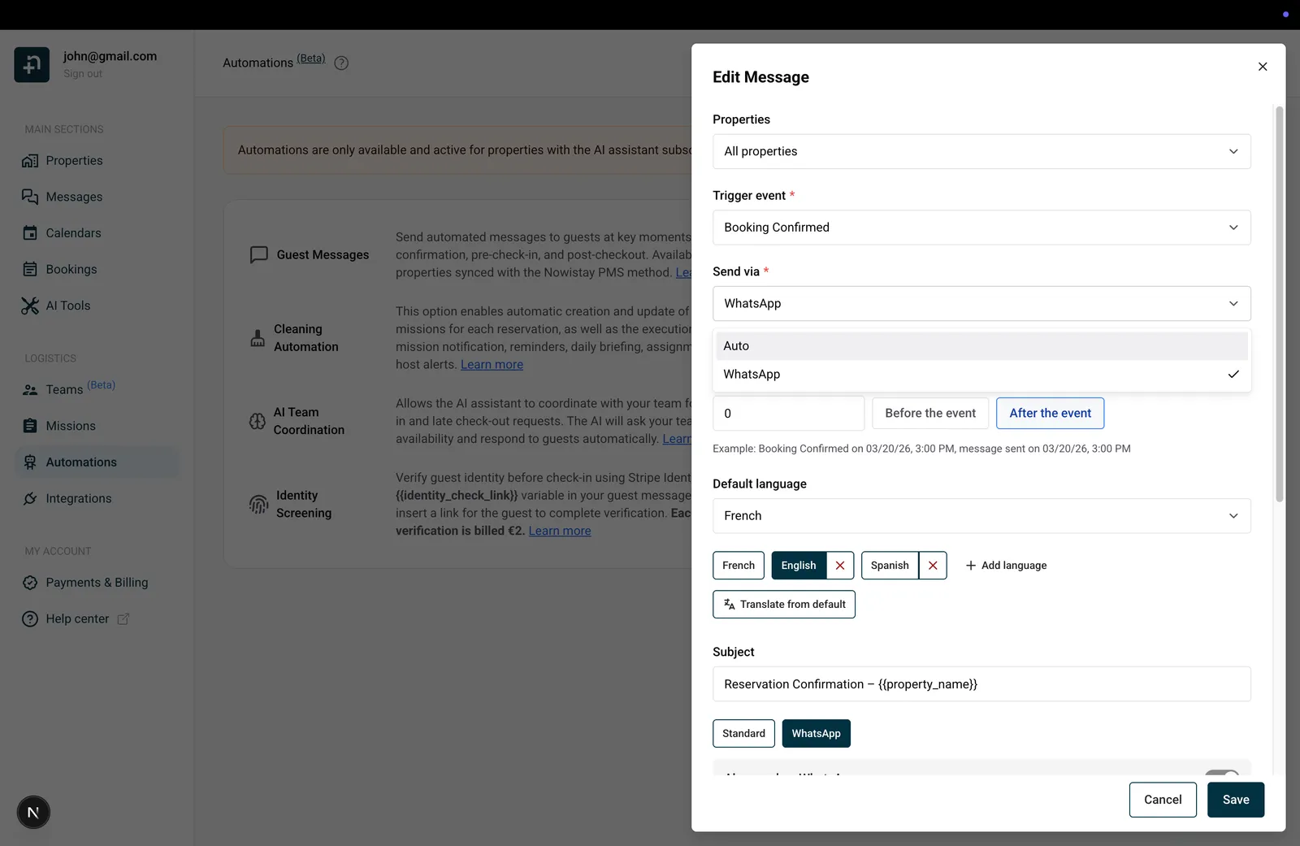Click the Automations help question-mark icon
This screenshot has height=846, width=1300.
tap(341, 63)
